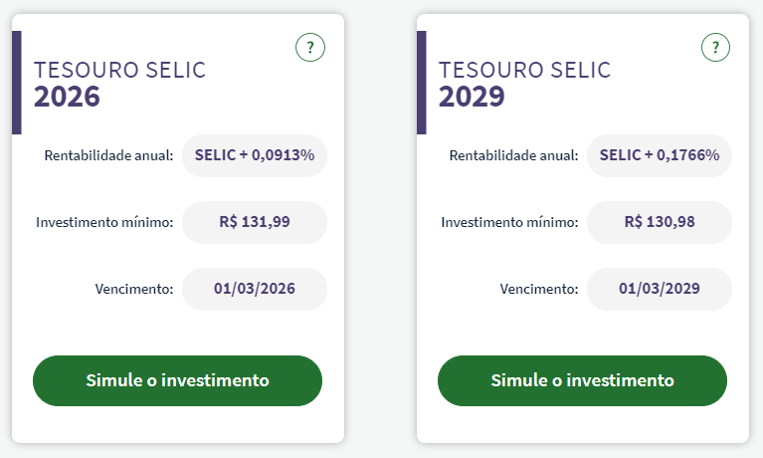Simulate investment for Tesouro Selic 2026
Screen dimensions: 763x458
[178, 380]
